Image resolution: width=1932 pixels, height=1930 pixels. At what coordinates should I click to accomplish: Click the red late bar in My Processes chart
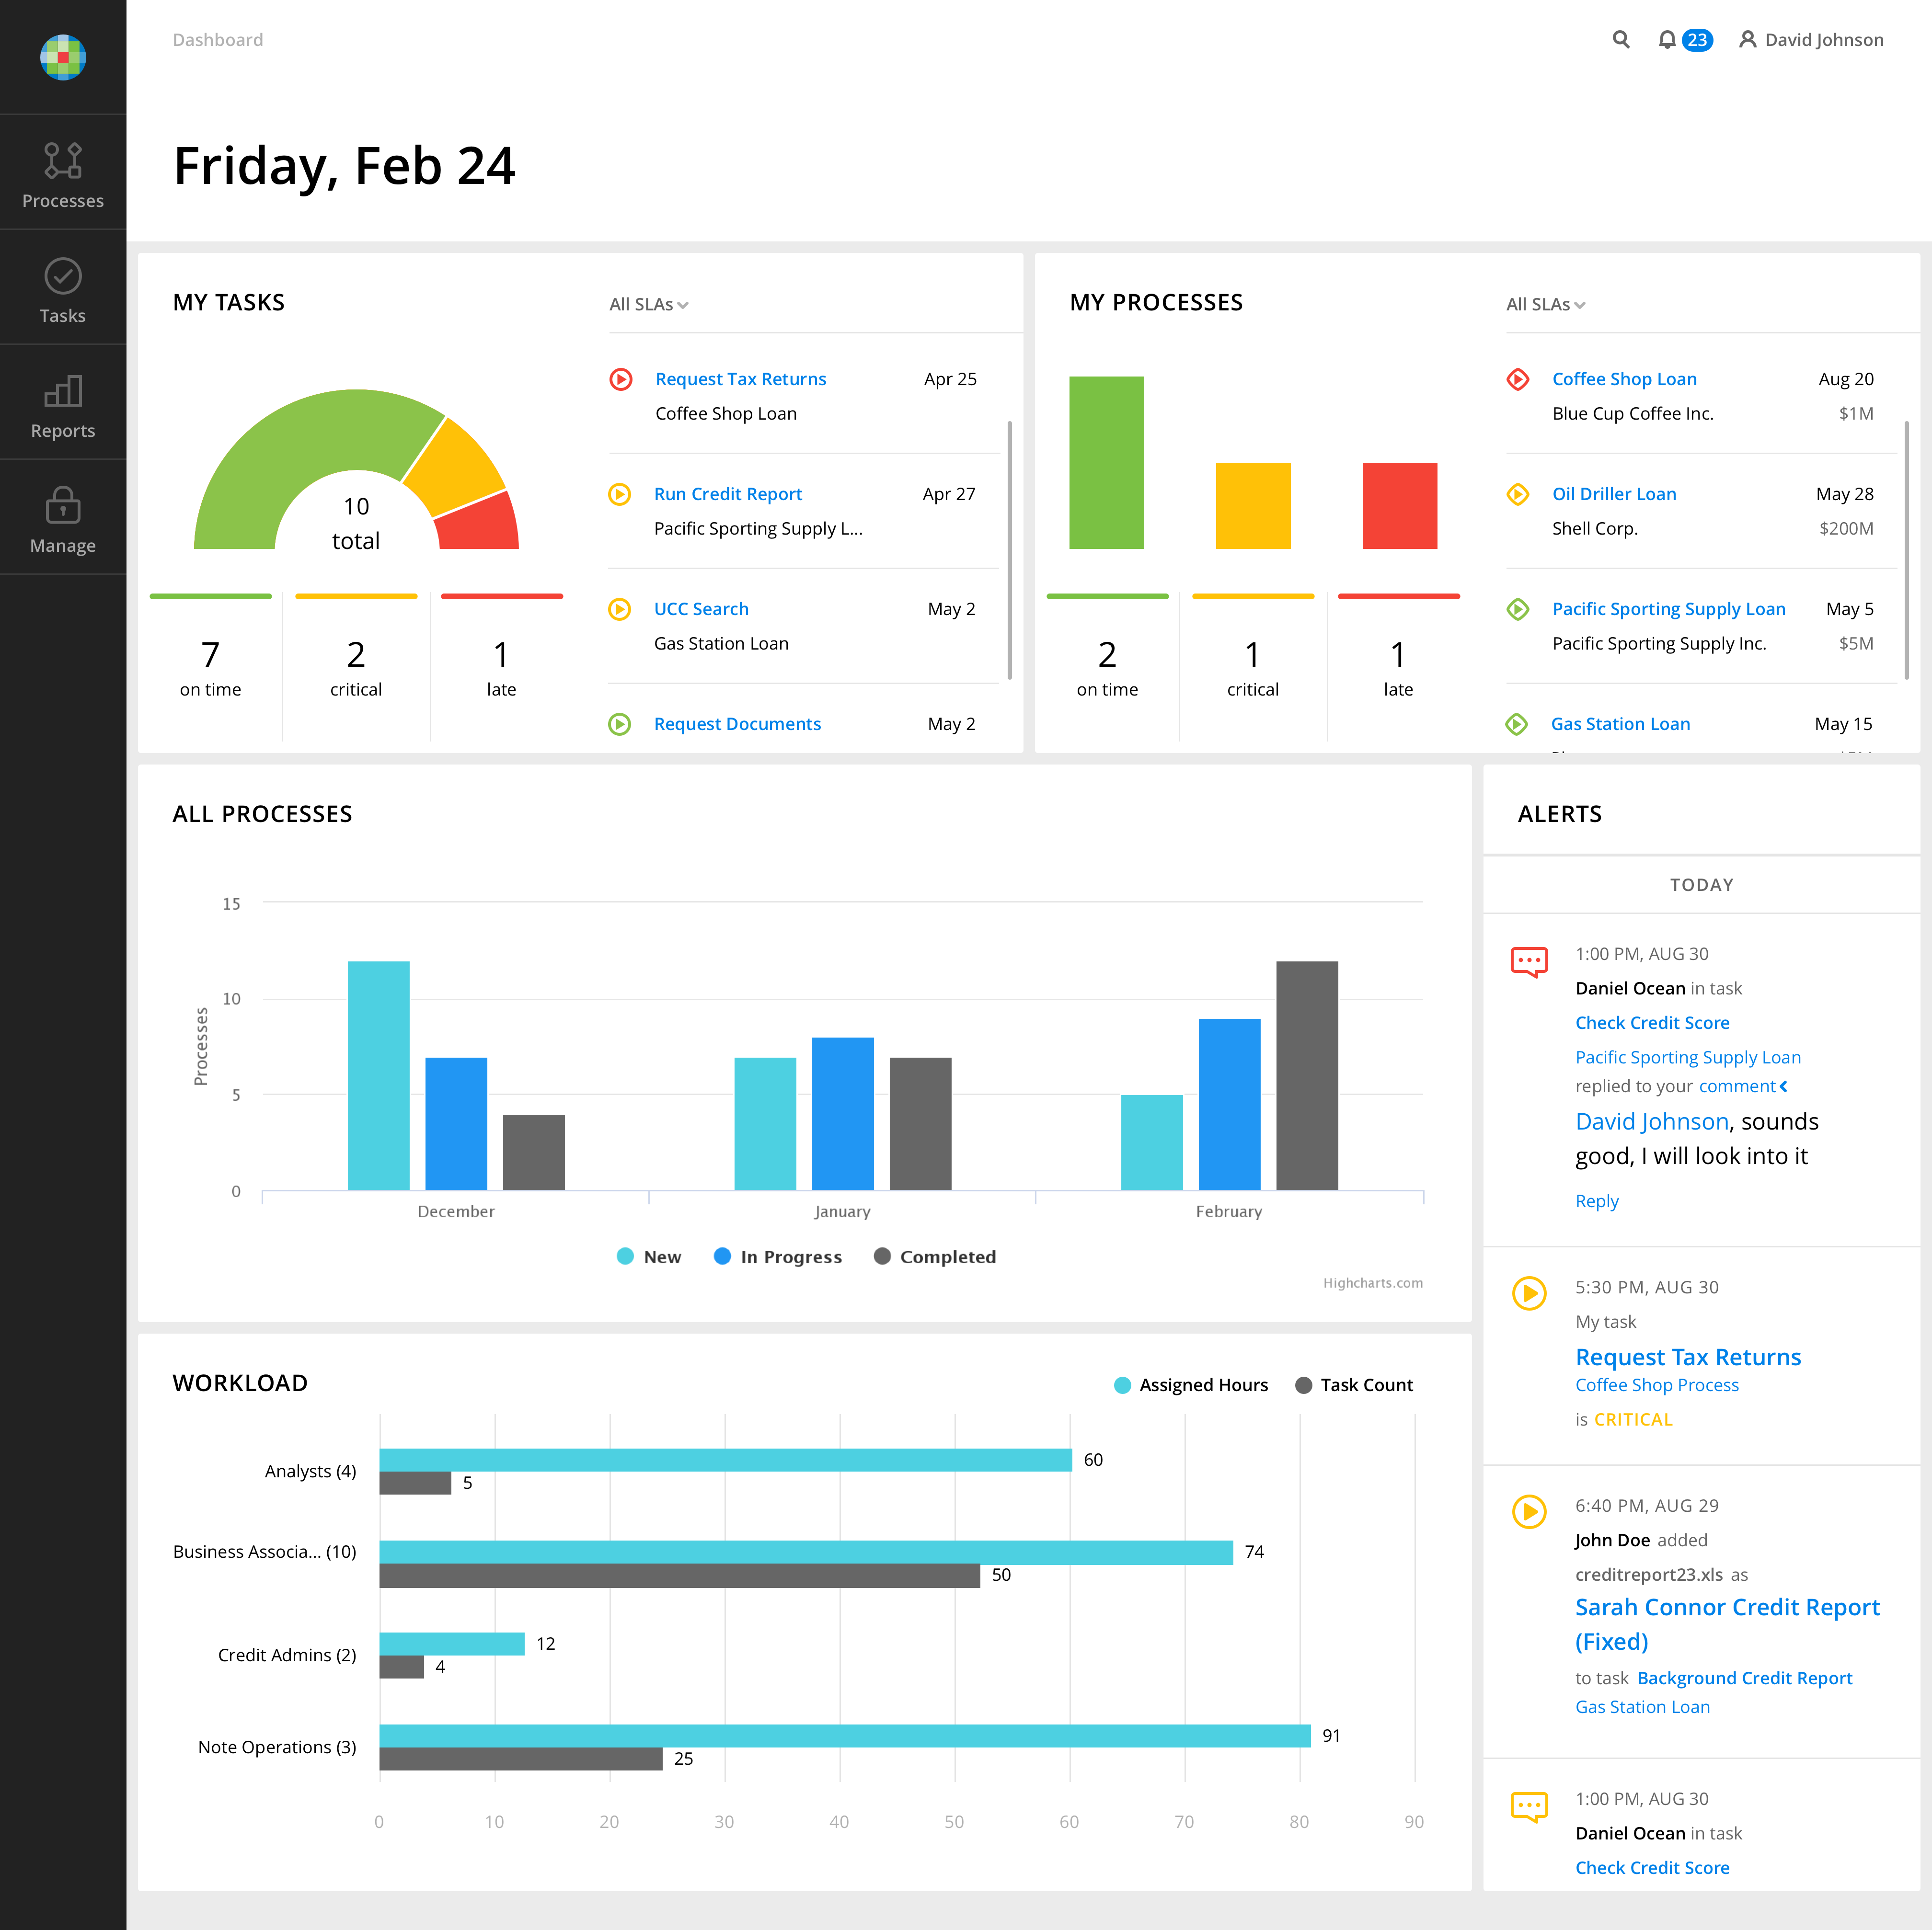(1399, 505)
